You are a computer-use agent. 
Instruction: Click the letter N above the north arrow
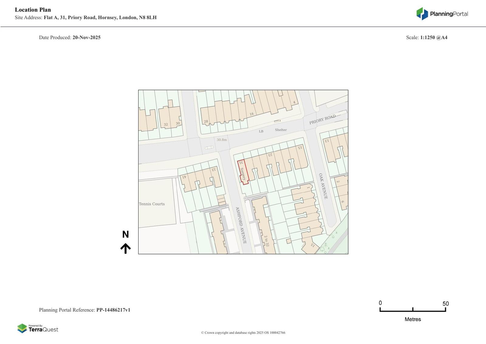[125, 234]
